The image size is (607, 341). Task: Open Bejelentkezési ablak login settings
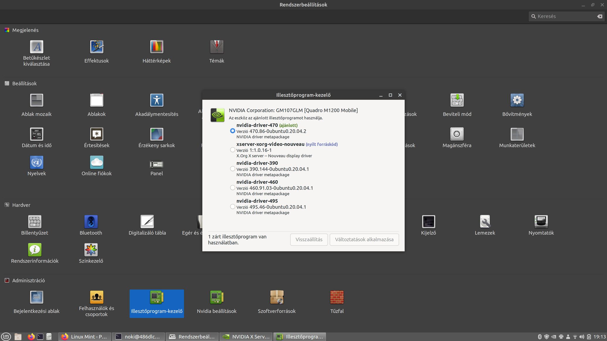37,302
